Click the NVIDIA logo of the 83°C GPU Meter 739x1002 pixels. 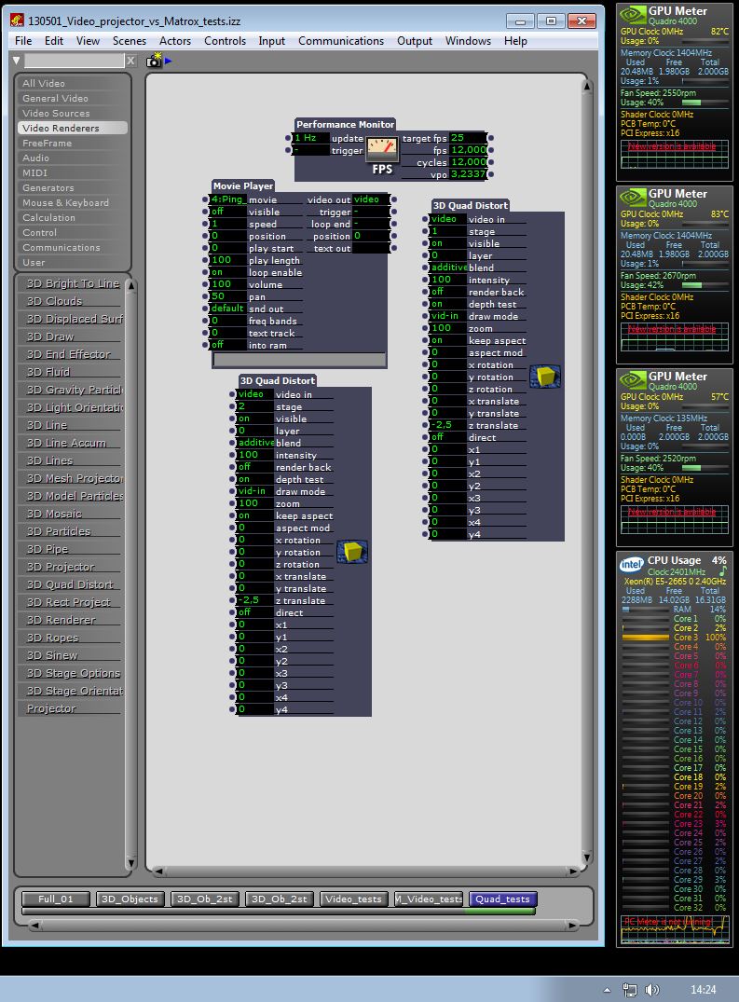pyautogui.click(x=633, y=197)
